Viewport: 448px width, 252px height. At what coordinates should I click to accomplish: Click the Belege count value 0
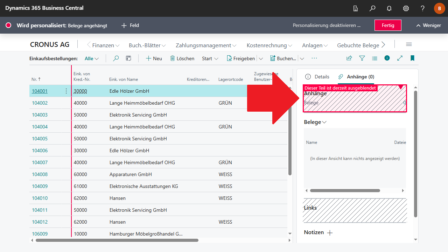(x=404, y=103)
